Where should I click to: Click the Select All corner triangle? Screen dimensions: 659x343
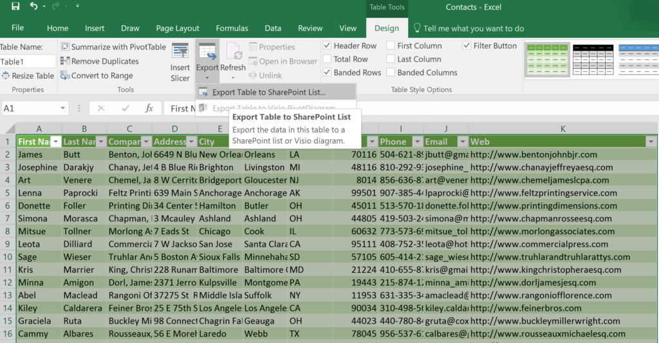[9, 129]
